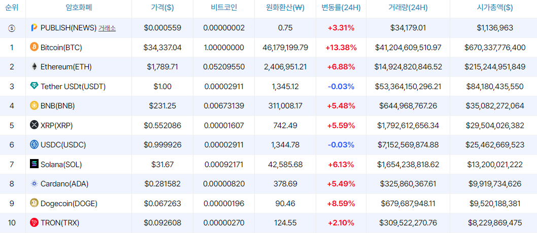Sort by the 비트코인 column header

224,8
